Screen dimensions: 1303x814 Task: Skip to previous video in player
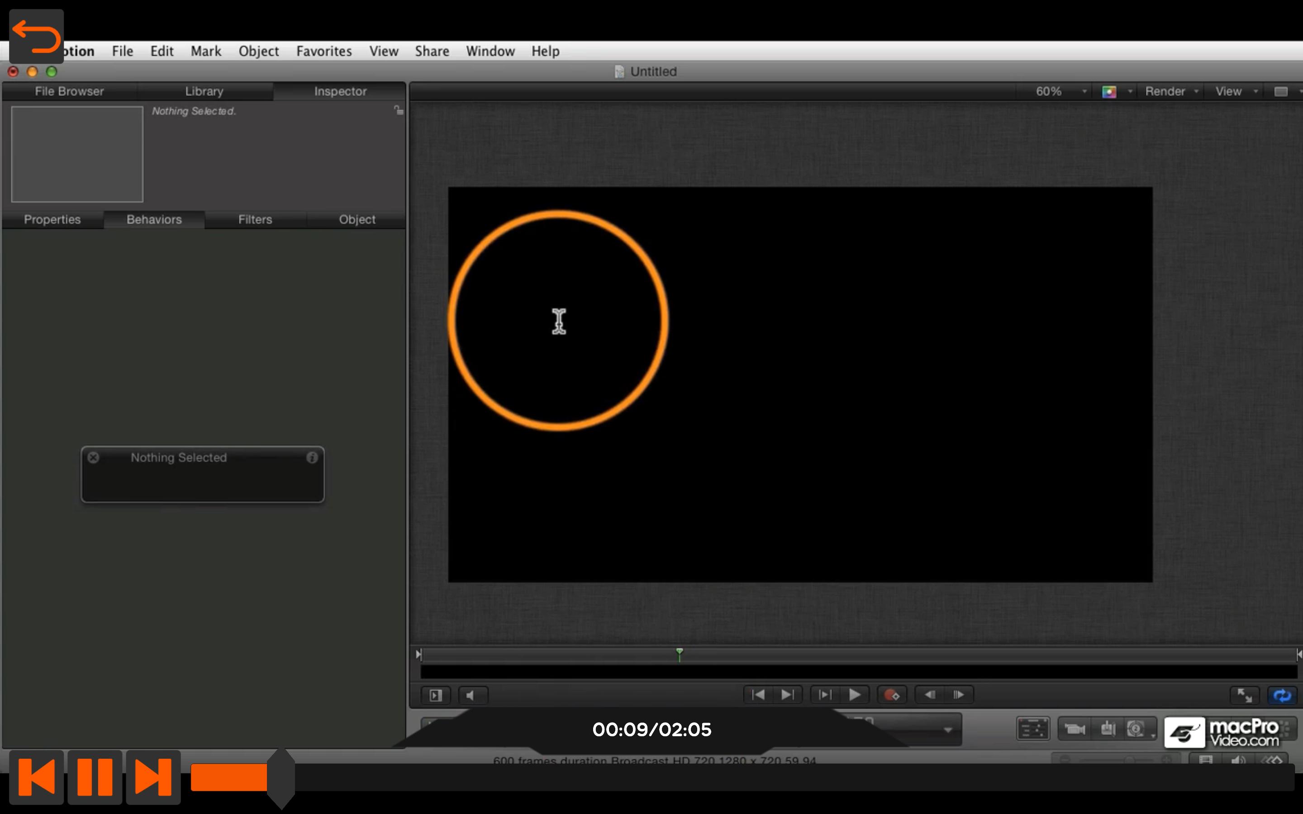pyautogui.click(x=36, y=777)
